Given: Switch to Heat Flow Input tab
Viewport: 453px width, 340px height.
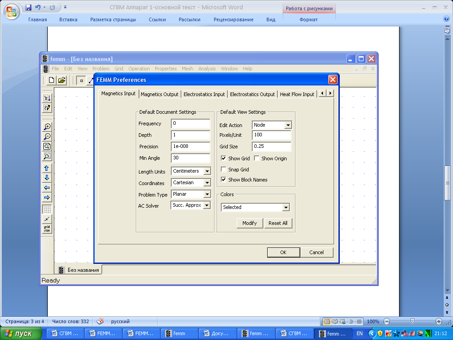Looking at the screenshot, I should [x=297, y=94].
